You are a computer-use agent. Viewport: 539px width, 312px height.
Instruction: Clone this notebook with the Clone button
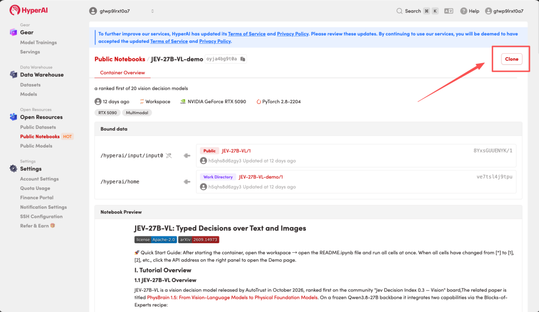point(512,59)
